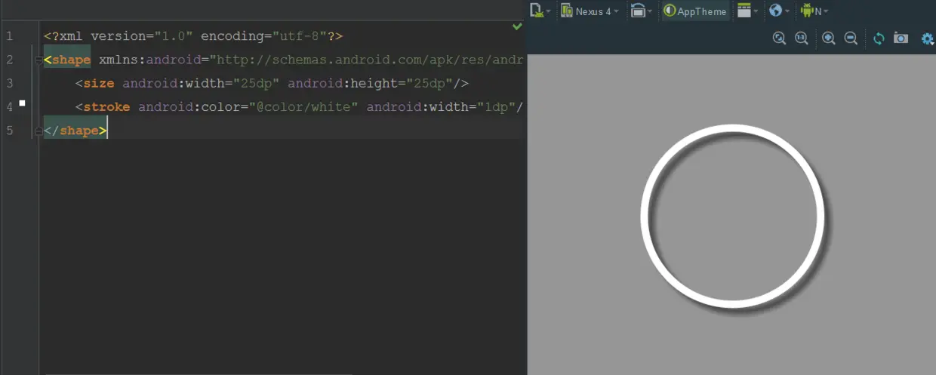Click the "@color/white" value
The width and height of the screenshot is (936, 375).
(304, 107)
